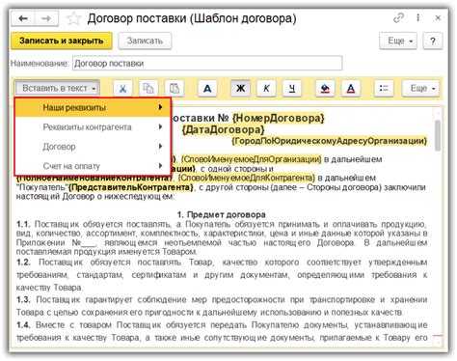457x361 pixels.
Task: Open top 'Еще' dropdown next to help
Action: click(398, 41)
